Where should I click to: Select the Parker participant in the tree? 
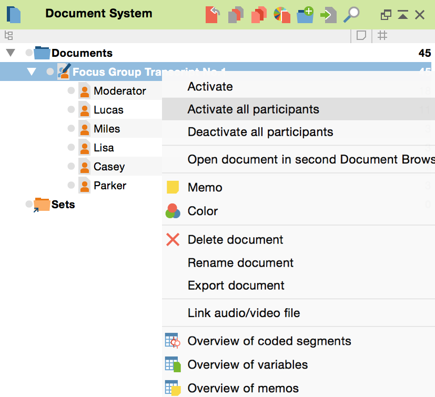tap(109, 186)
